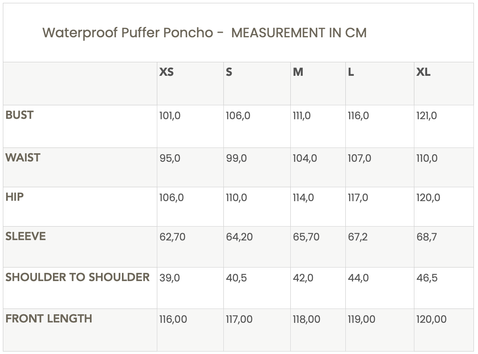478x354 pixels.
Task: Click the SLEEVE row label
Action: coord(25,236)
